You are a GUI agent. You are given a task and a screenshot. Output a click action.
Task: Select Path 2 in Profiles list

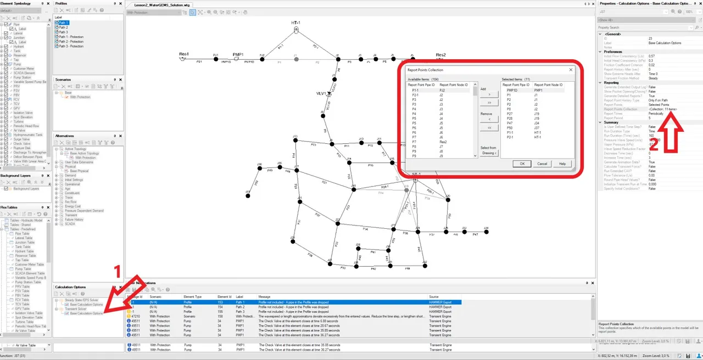(64, 27)
